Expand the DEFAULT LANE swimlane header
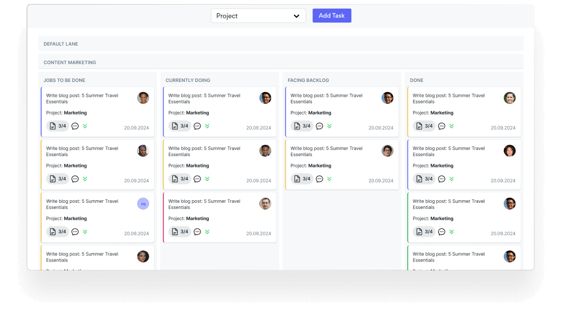Image resolution: width=561 pixels, height=320 pixels. tap(280, 44)
